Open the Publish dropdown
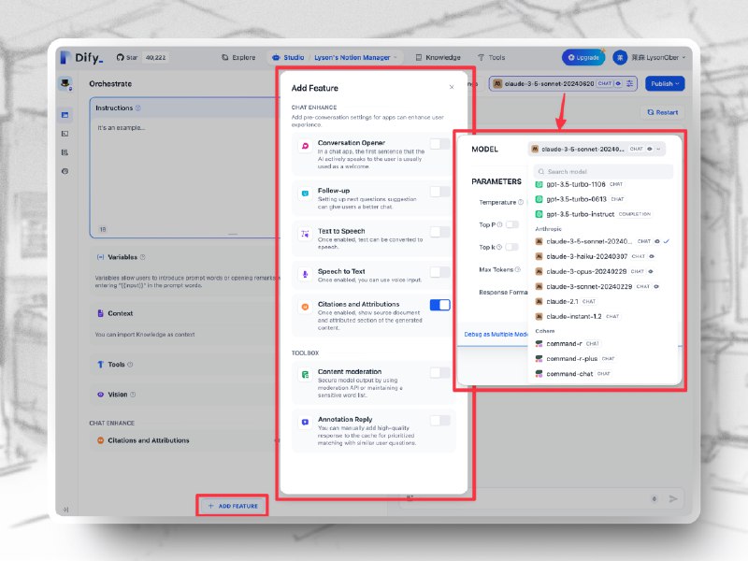Screen dimensions: 748x561 click(665, 83)
